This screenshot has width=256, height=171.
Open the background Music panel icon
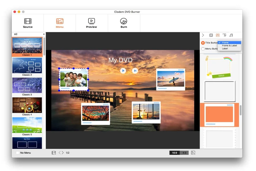231,35
